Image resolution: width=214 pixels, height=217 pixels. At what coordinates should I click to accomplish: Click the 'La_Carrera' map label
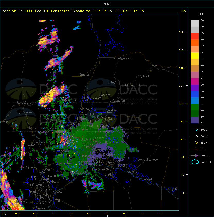(29, 168)
